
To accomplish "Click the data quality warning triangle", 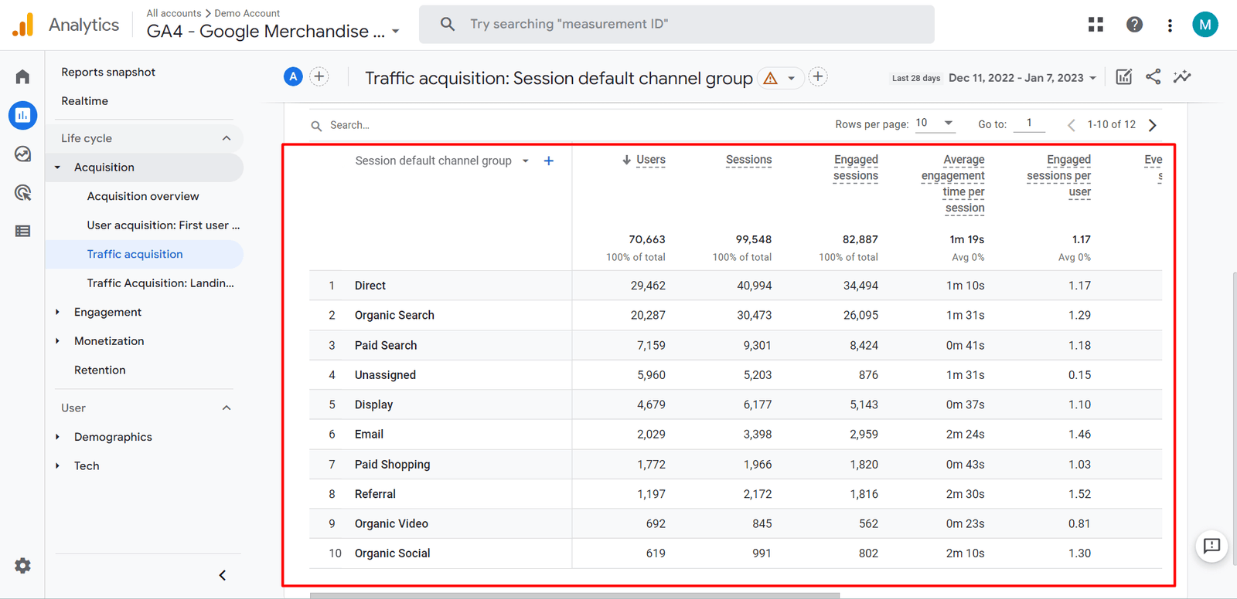I will point(771,78).
